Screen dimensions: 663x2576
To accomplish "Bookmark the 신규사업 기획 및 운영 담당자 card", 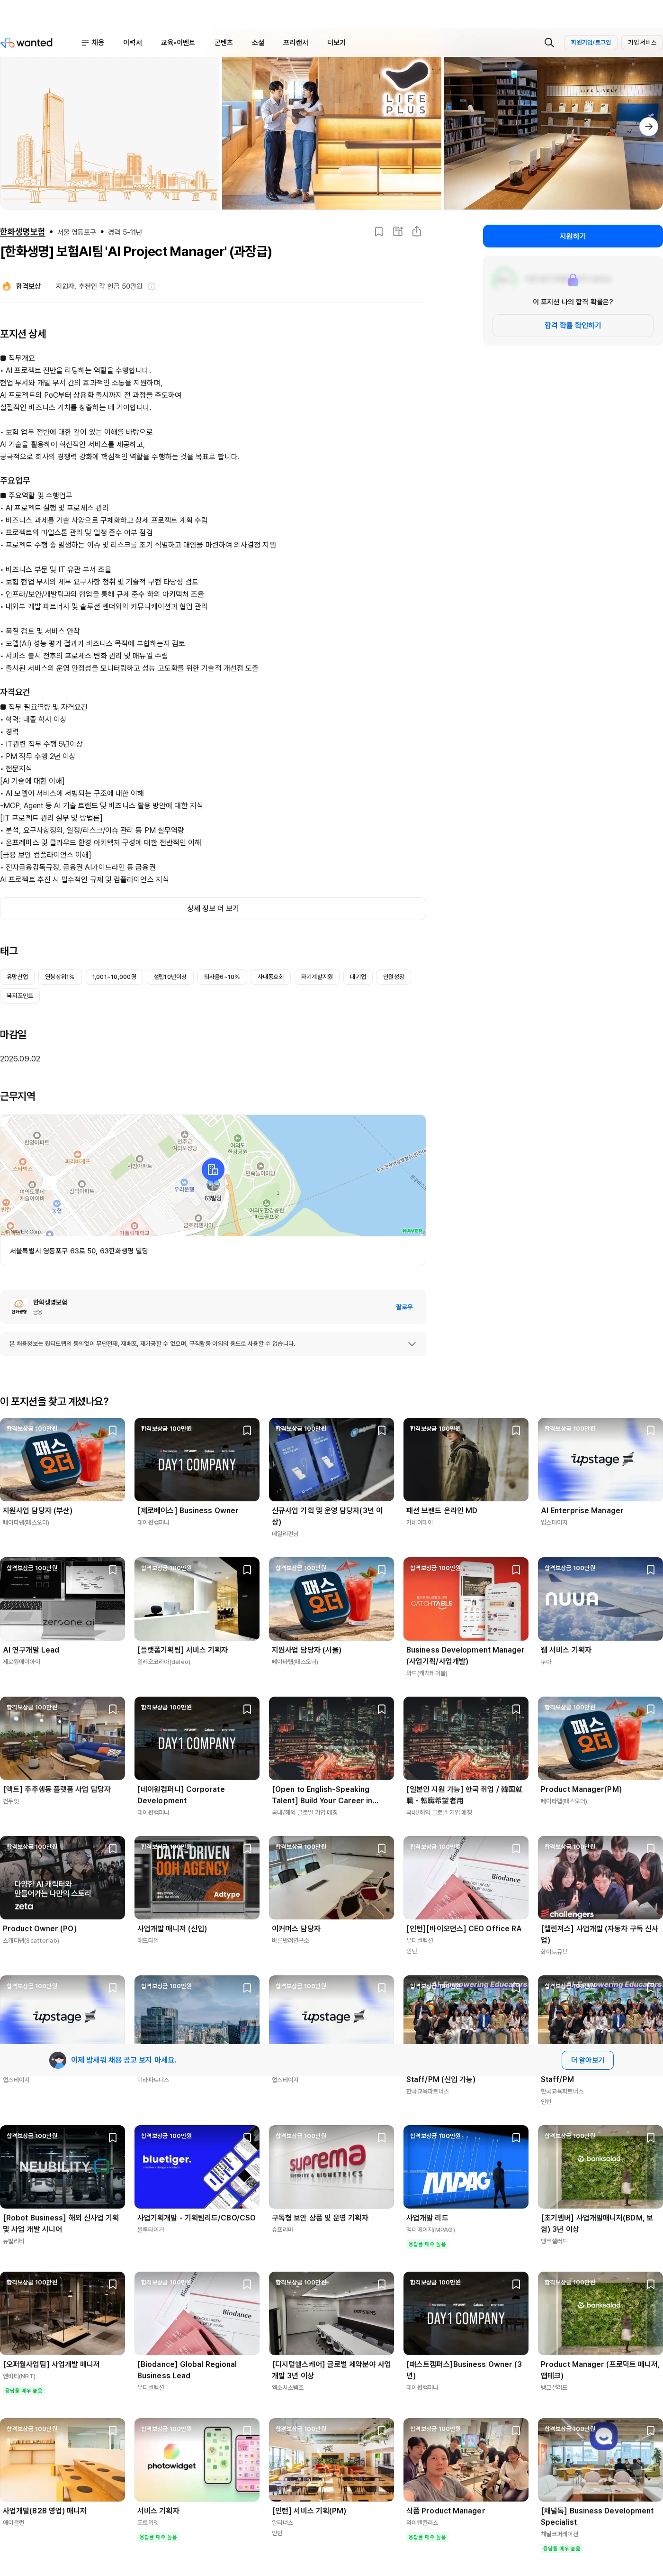I will point(381,1431).
